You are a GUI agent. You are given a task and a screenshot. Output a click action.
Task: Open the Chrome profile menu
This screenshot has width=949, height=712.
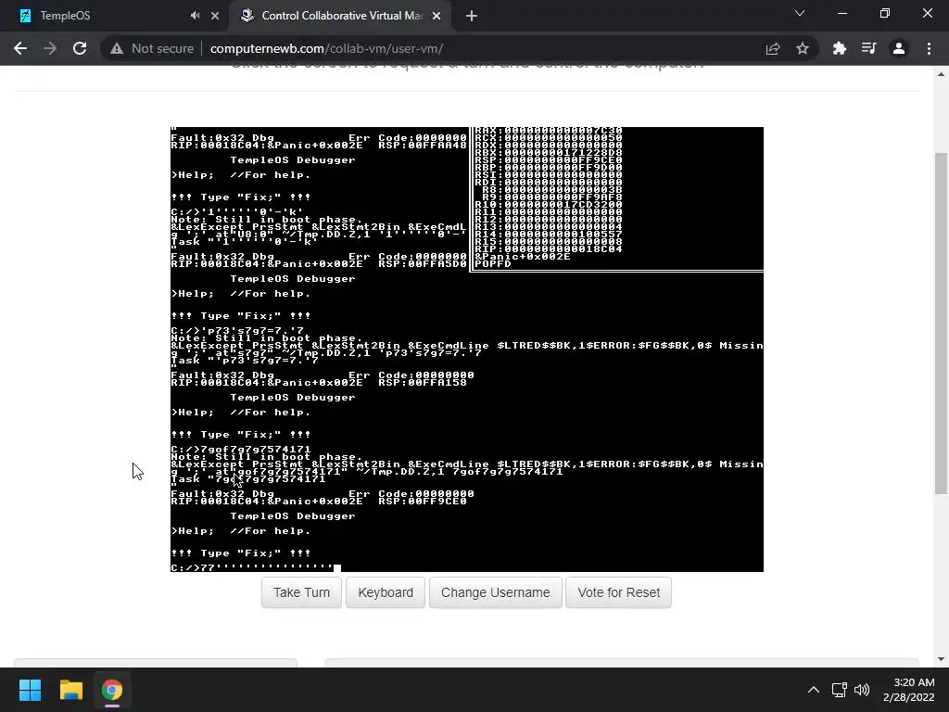pyautogui.click(x=899, y=48)
